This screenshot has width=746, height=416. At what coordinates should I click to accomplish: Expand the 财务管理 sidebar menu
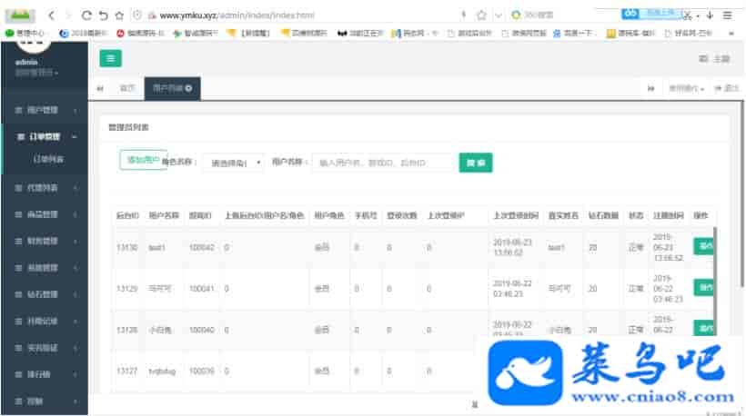coord(44,242)
